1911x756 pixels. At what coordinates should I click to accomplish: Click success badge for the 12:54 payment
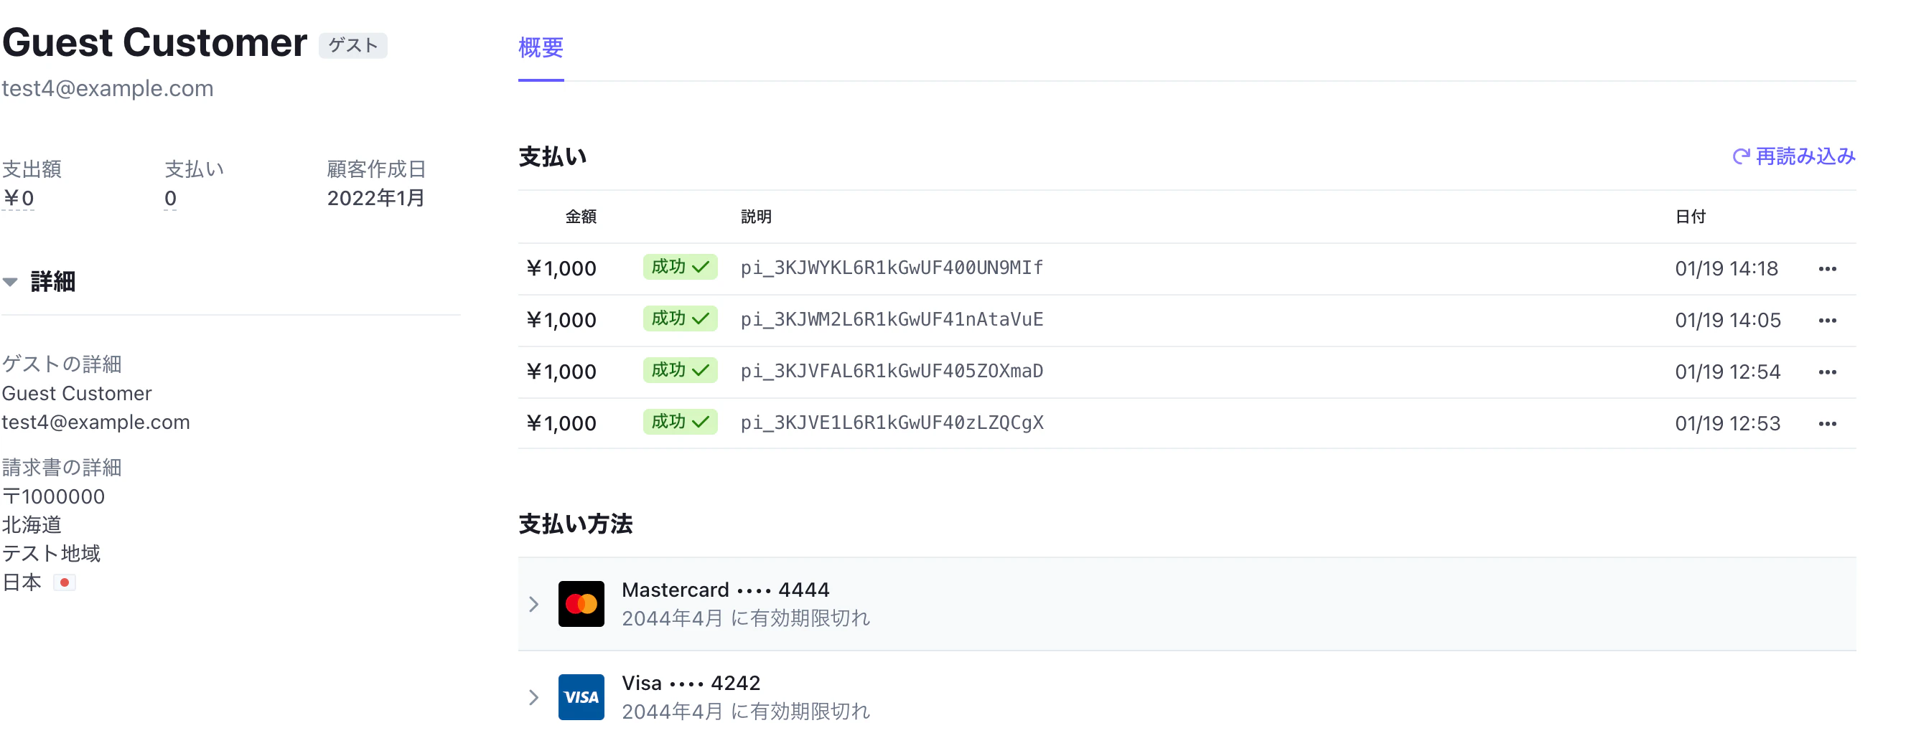coord(680,370)
